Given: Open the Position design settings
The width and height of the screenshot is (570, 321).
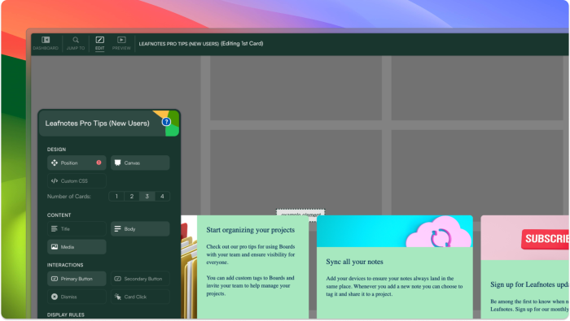Looking at the screenshot, I should [77, 163].
